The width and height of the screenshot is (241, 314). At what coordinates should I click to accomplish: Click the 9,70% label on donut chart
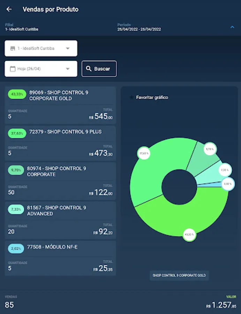click(210, 149)
